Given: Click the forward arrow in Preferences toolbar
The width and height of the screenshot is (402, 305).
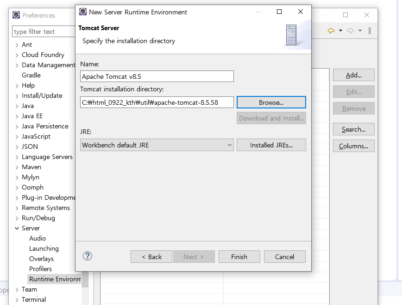Looking at the screenshot, I should [x=351, y=31].
